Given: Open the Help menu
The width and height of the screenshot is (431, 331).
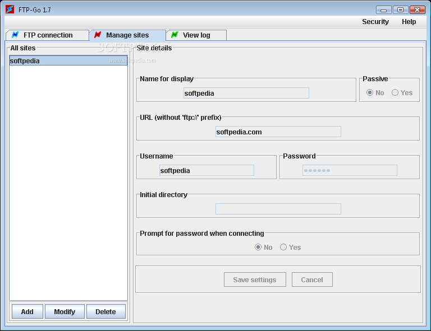Looking at the screenshot, I should [409, 22].
